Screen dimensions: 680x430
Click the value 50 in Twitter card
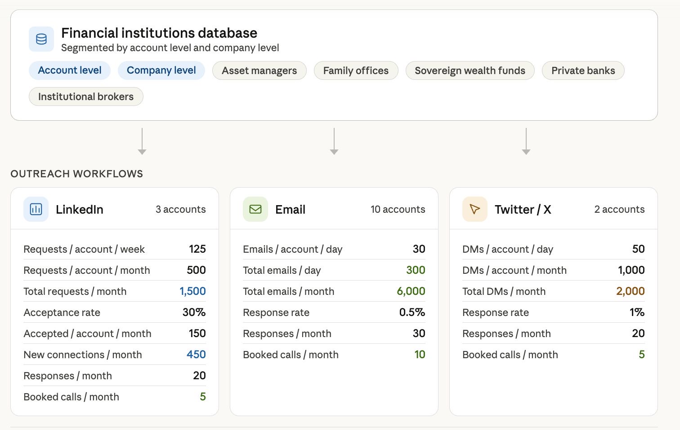point(639,249)
